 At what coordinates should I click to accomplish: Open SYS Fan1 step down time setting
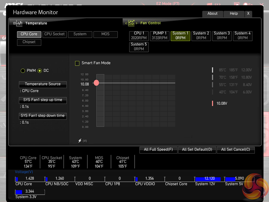(43, 116)
